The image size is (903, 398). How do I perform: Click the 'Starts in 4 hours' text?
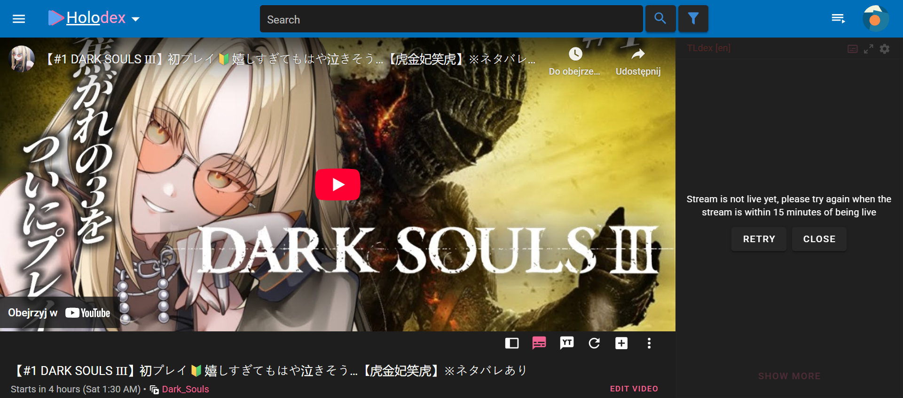point(76,389)
